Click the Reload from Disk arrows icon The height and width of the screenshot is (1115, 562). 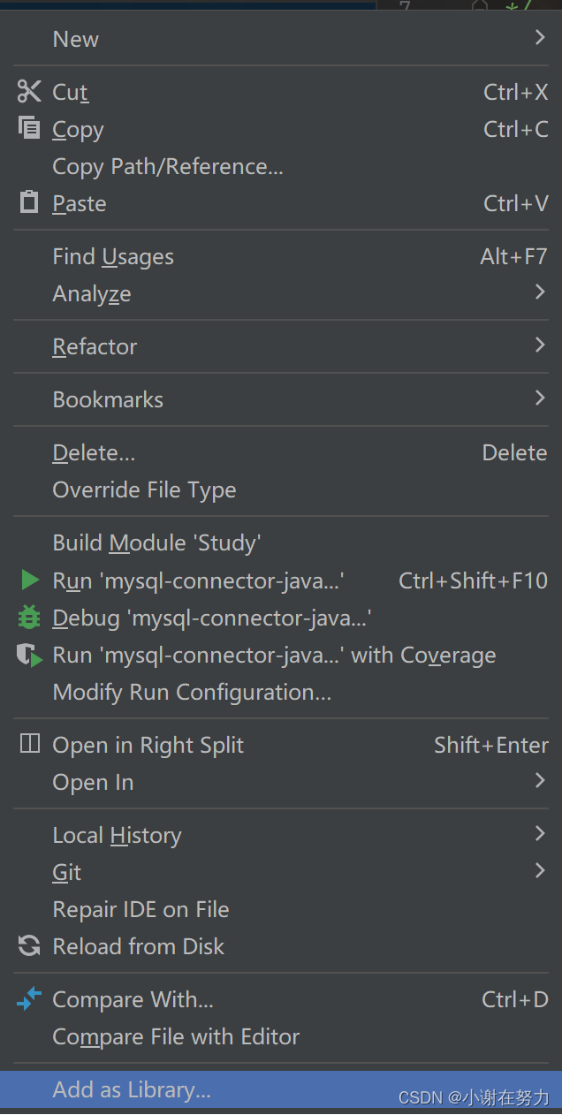click(x=29, y=946)
